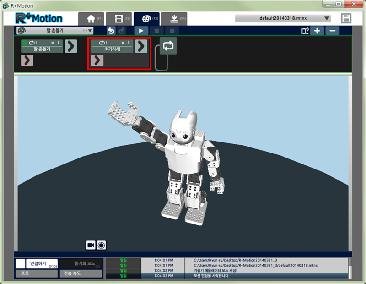The image size is (366, 284).
Task: Select the 팔 흔들기 motion unit block
Action: coord(42,46)
